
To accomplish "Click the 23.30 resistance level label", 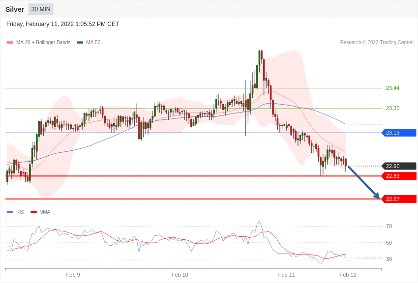I will coord(393,108).
